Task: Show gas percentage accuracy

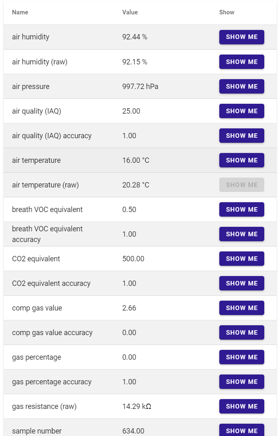Action: point(241,382)
